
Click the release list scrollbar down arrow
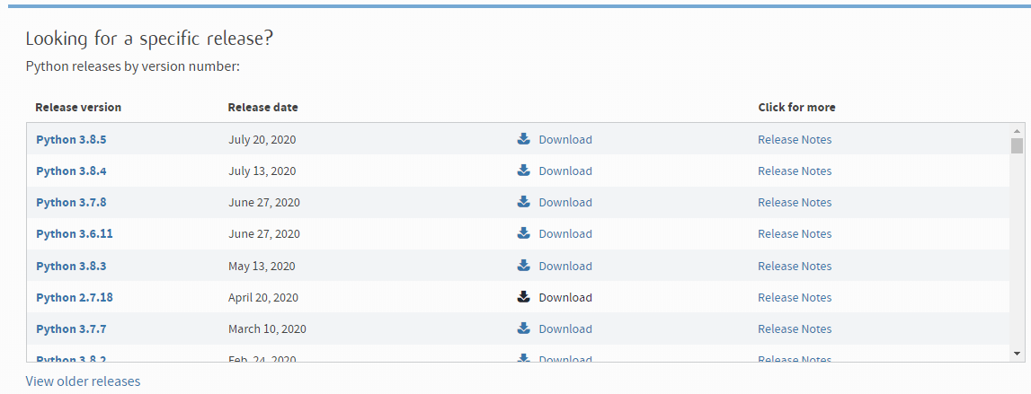pyautogui.click(x=1017, y=354)
